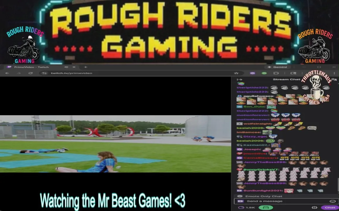Open the extensions puzzle icon
The height and width of the screenshot is (211, 339).
point(276,73)
